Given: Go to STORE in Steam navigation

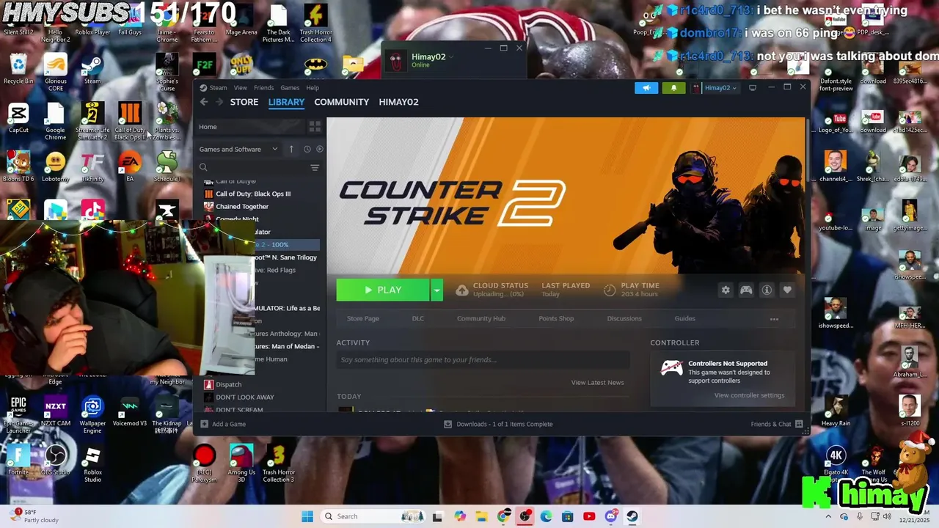Looking at the screenshot, I should pos(244,102).
